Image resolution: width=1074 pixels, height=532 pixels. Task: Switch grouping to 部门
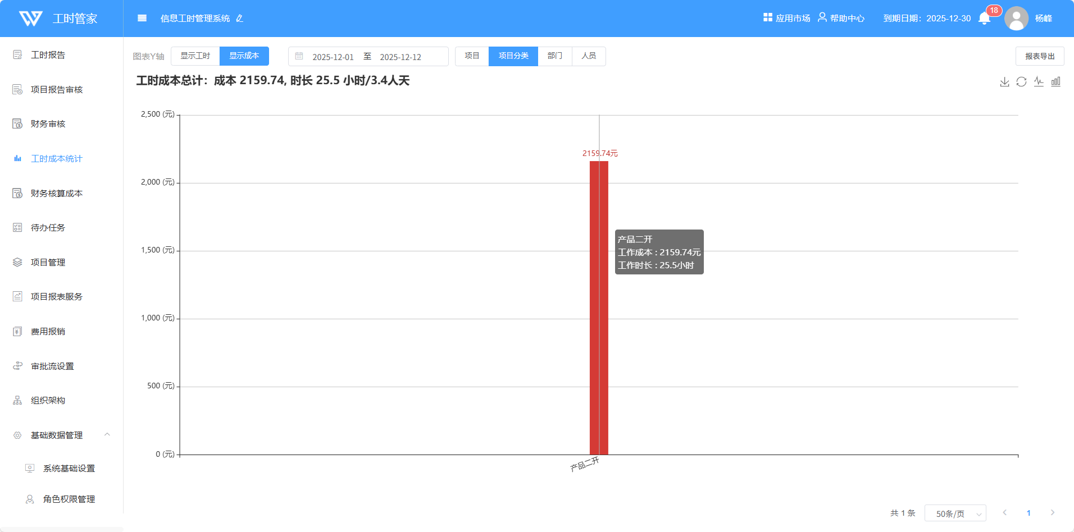click(554, 56)
